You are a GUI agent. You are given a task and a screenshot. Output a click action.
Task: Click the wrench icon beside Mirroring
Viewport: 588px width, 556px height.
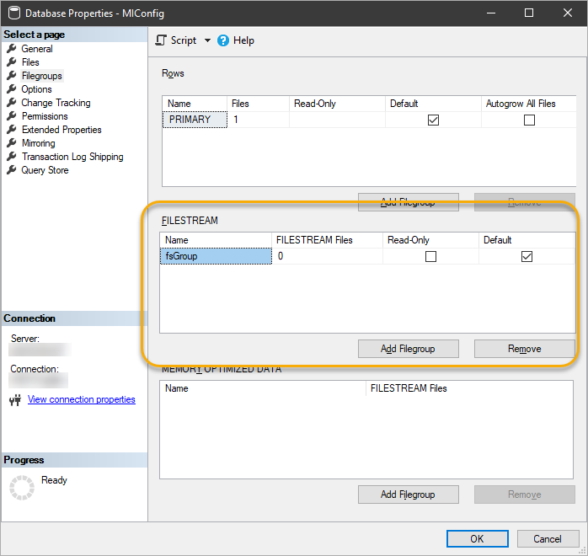(x=12, y=143)
